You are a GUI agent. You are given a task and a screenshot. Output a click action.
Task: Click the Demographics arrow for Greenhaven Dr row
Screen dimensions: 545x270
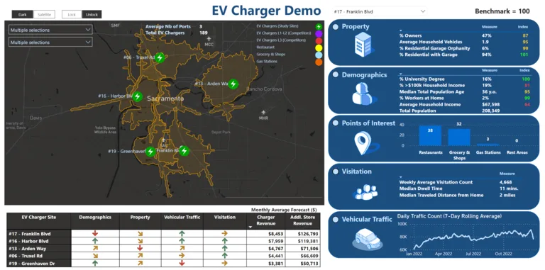click(x=95, y=263)
